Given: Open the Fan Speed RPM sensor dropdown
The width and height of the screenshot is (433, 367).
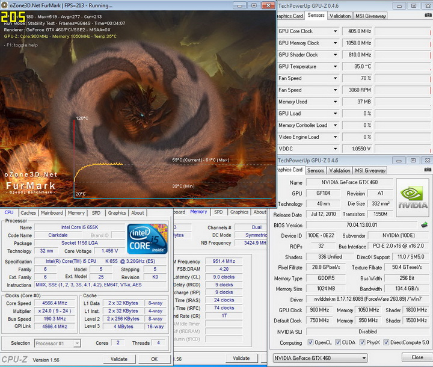Looking at the screenshot, I should pos(335,90).
